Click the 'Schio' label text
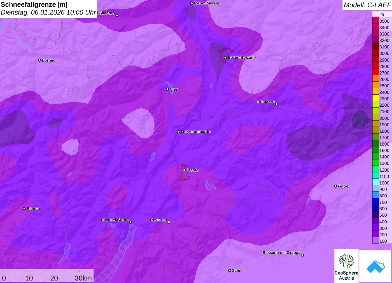 pos(237,270)
